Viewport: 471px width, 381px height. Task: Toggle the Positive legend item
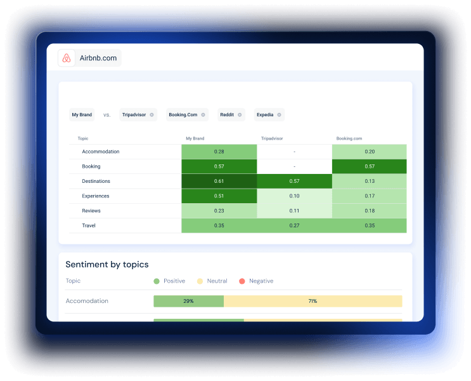pos(169,281)
